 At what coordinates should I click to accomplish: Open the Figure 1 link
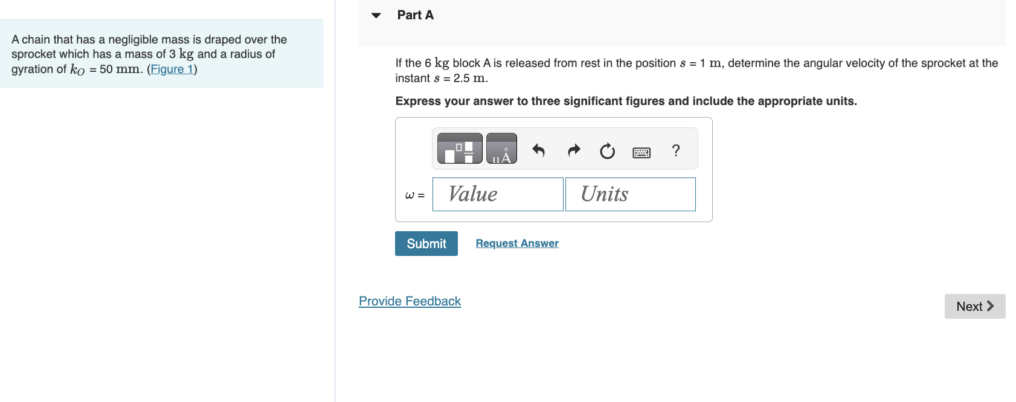[x=172, y=69]
